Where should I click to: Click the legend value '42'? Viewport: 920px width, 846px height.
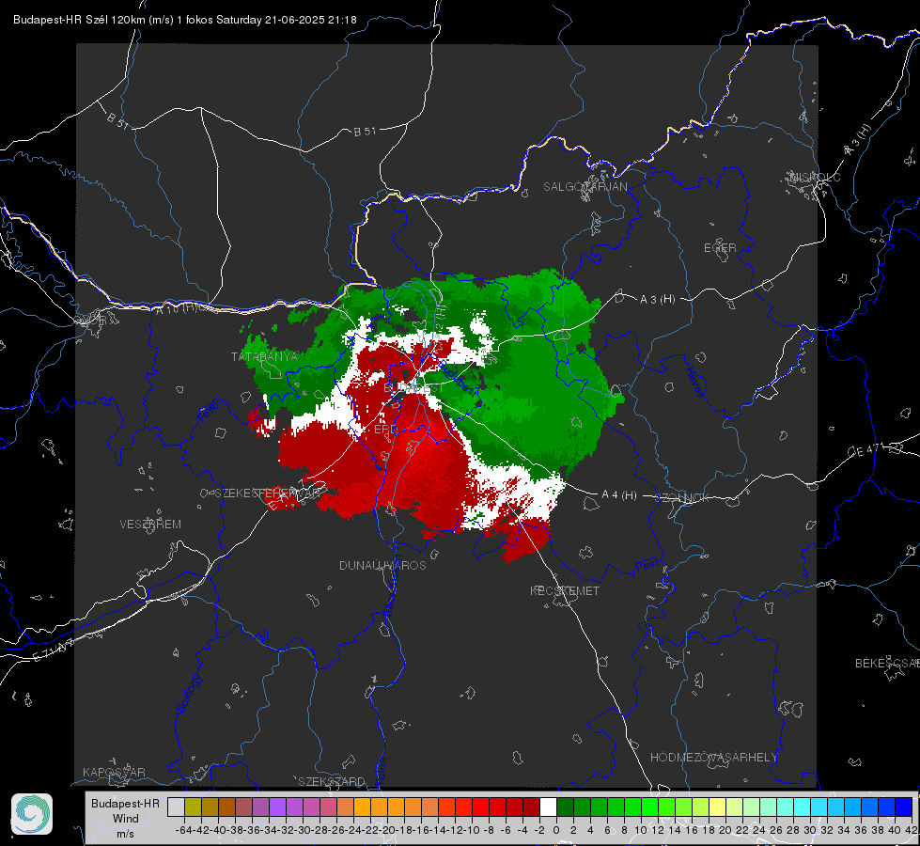pyautogui.click(x=912, y=830)
